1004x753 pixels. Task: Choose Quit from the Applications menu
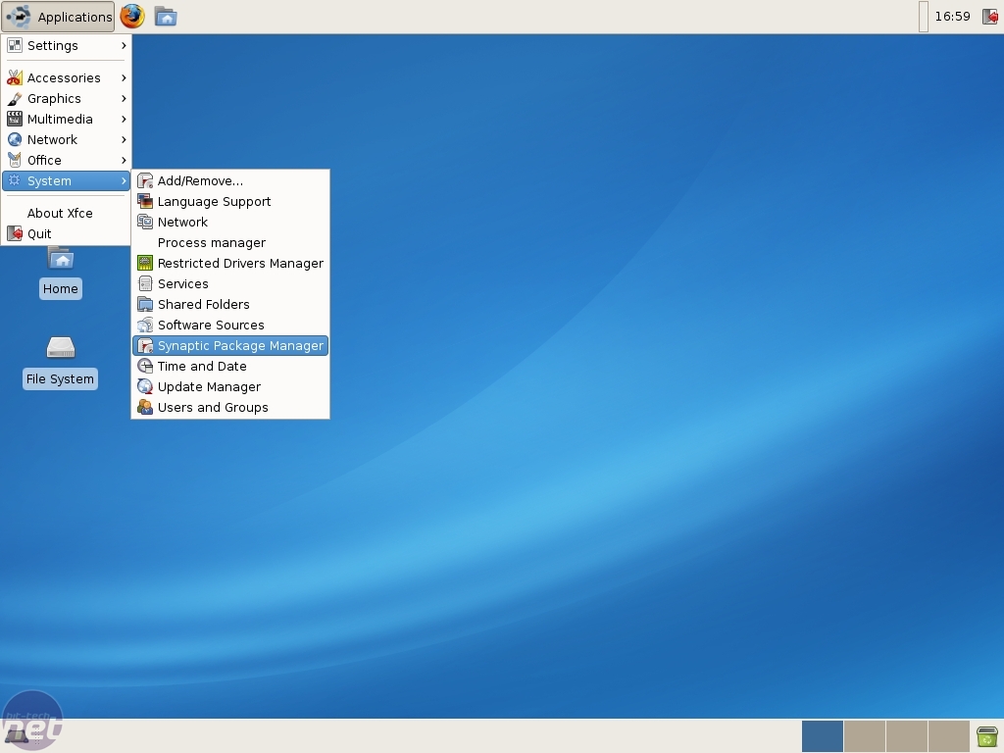click(66, 233)
